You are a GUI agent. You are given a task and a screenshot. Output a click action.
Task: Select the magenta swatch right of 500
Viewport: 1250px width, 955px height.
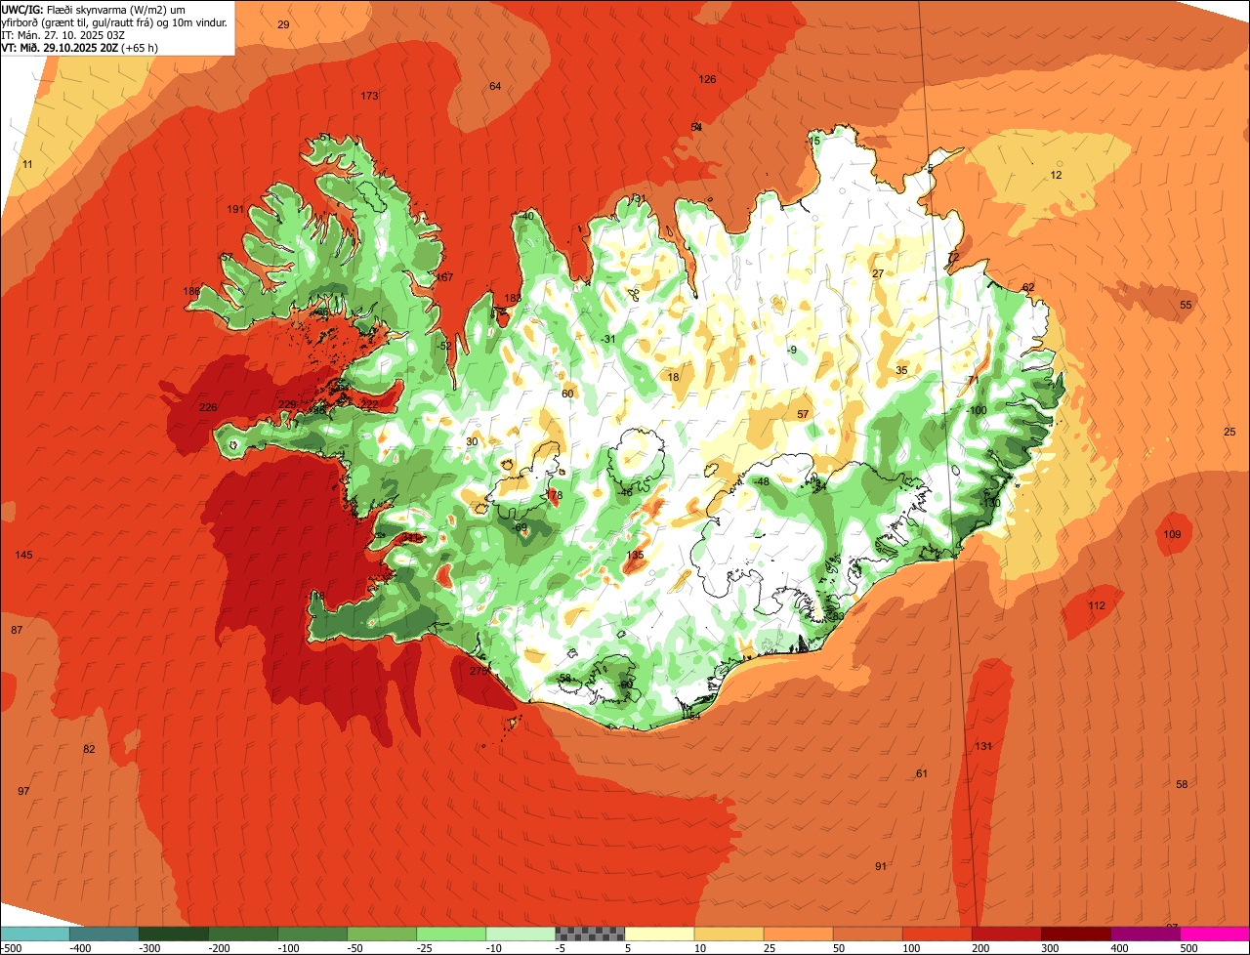pyautogui.click(x=1215, y=934)
